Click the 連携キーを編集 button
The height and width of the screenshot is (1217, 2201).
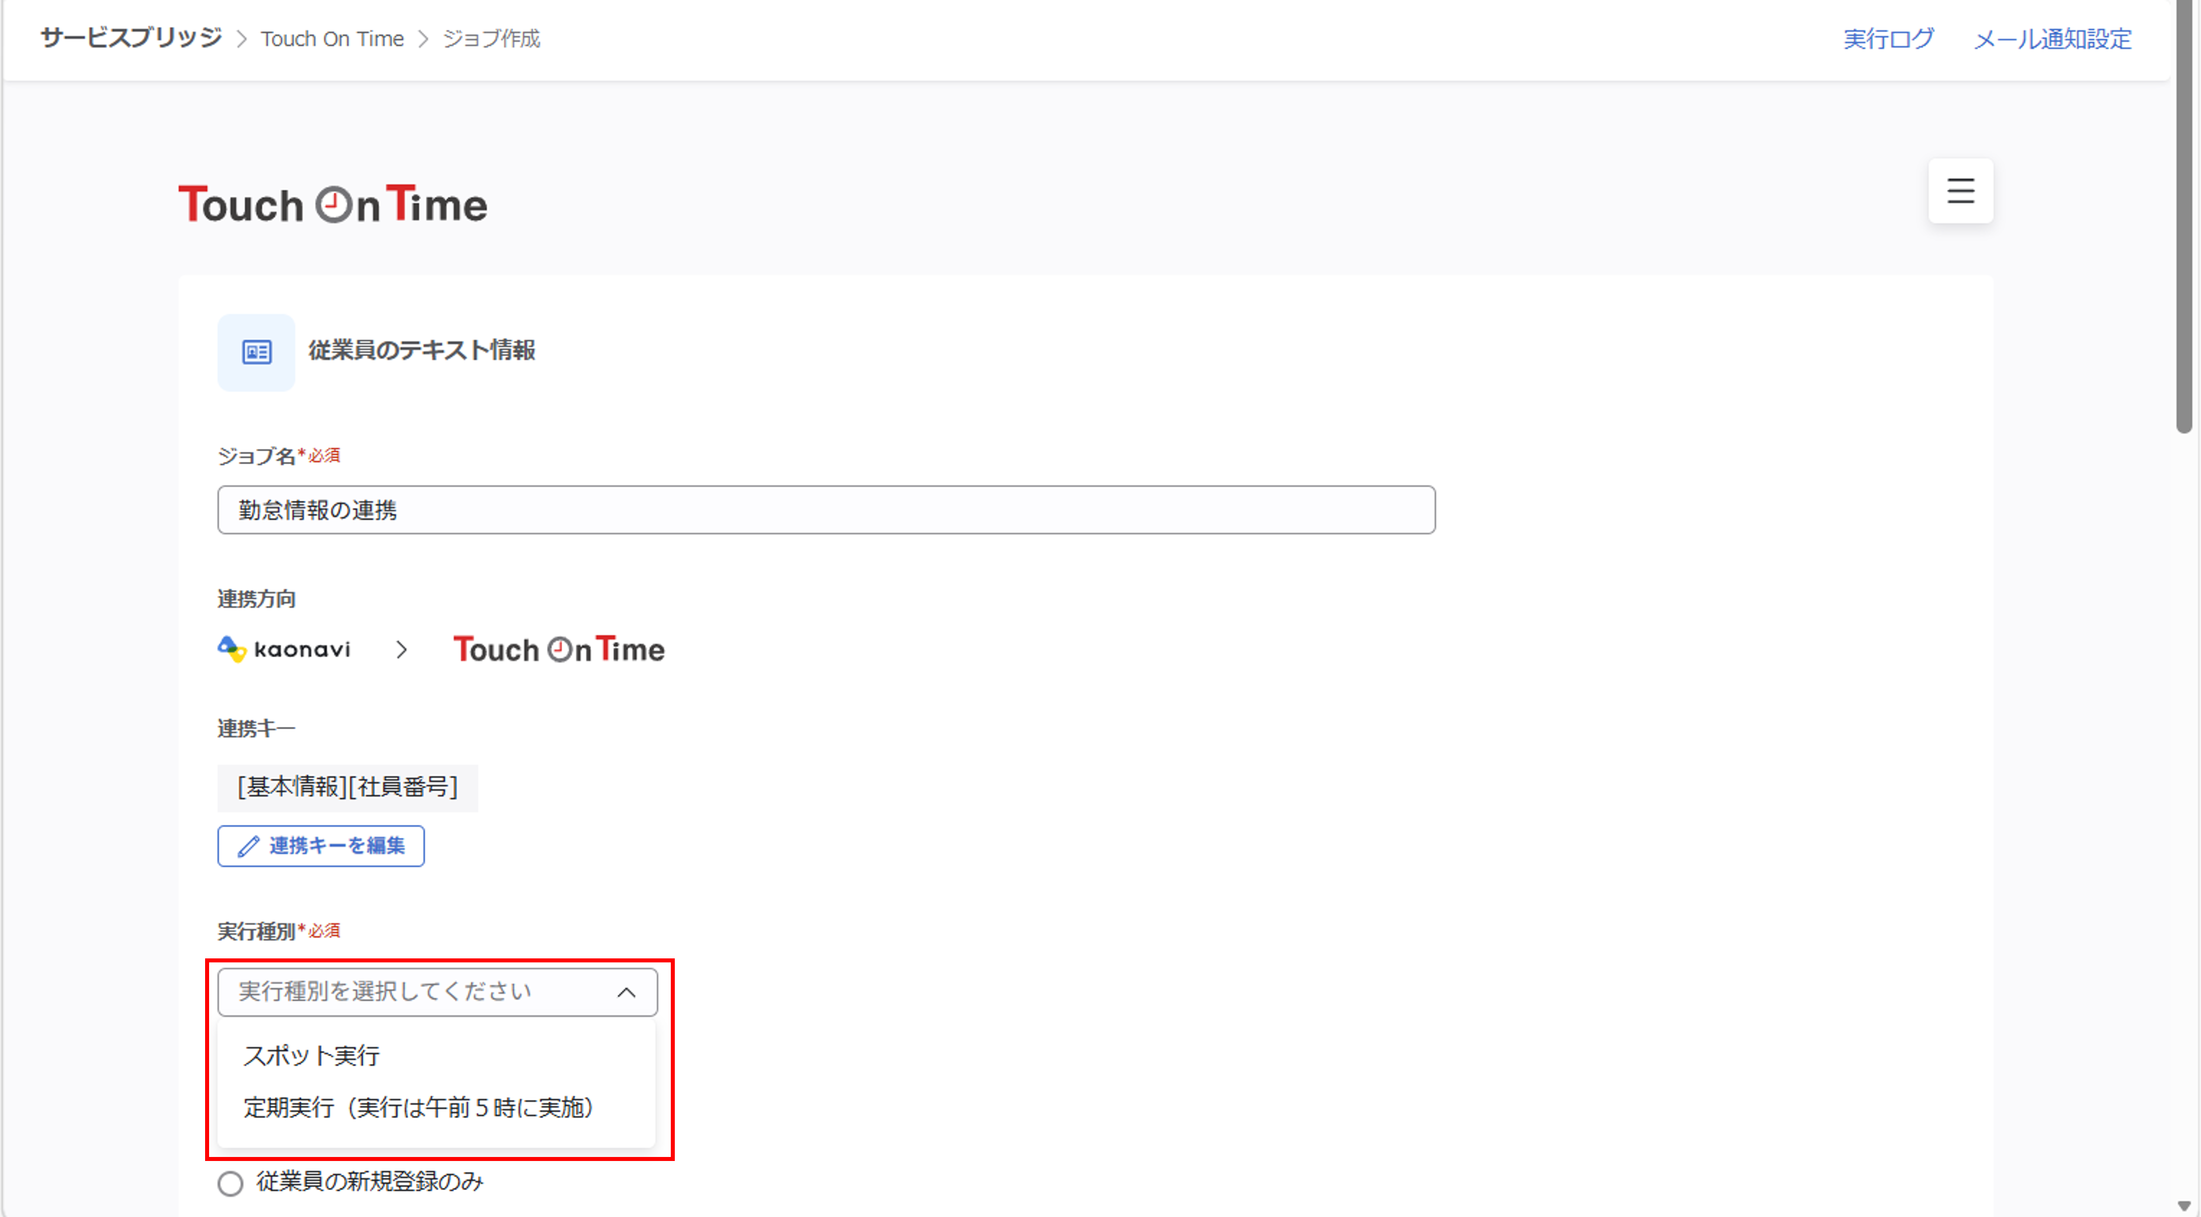pos(321,846)
